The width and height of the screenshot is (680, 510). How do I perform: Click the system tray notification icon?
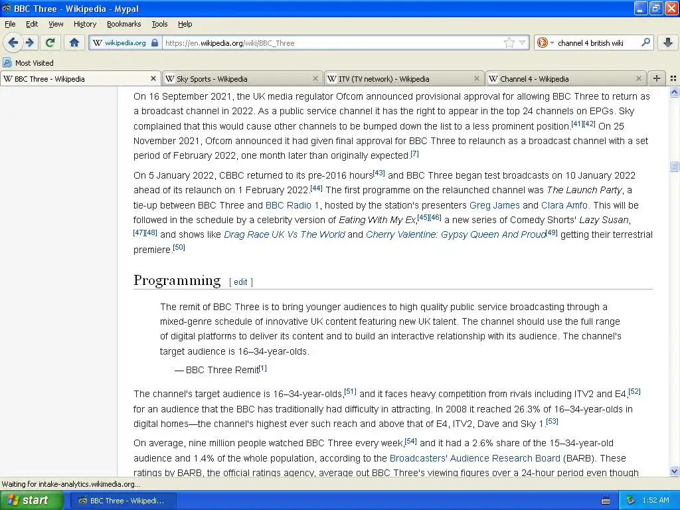631,501
